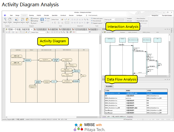Click the export button above data table

click(x=109, y=86)
